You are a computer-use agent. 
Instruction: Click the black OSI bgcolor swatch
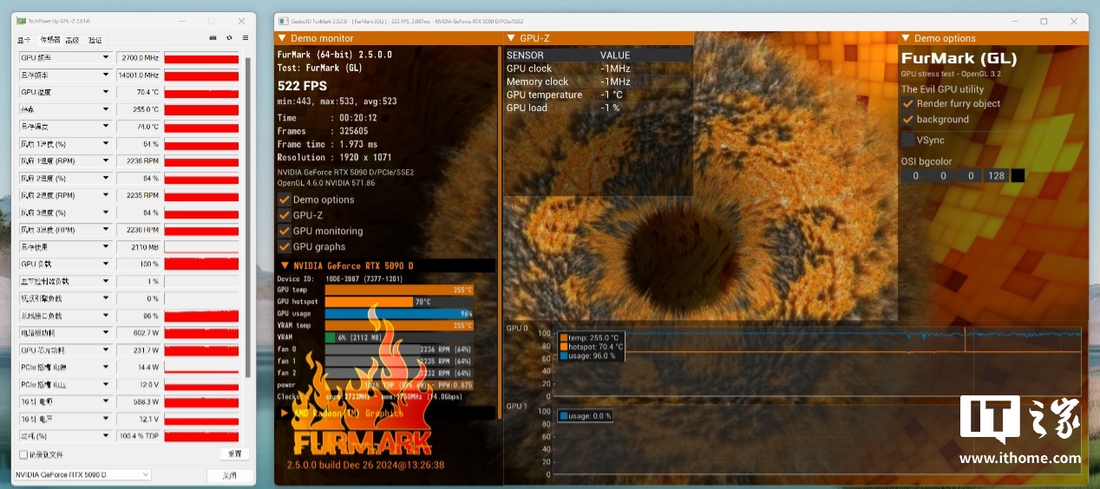1018,176
